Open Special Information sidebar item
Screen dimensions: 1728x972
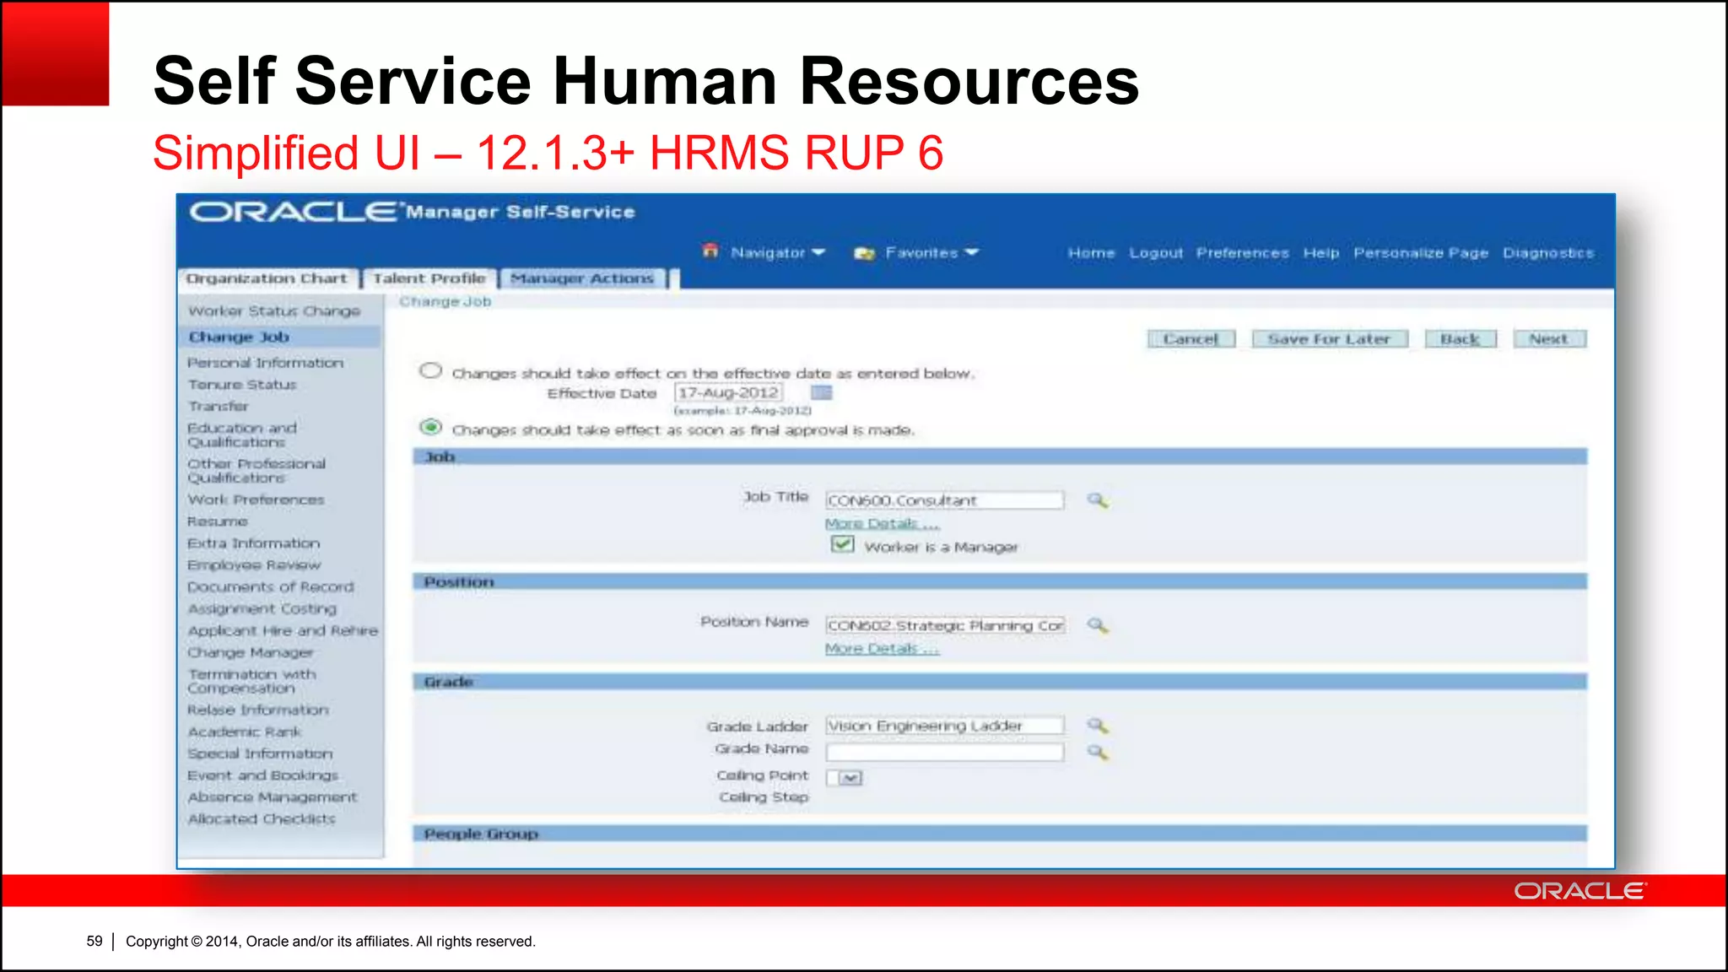click(260, 754)
